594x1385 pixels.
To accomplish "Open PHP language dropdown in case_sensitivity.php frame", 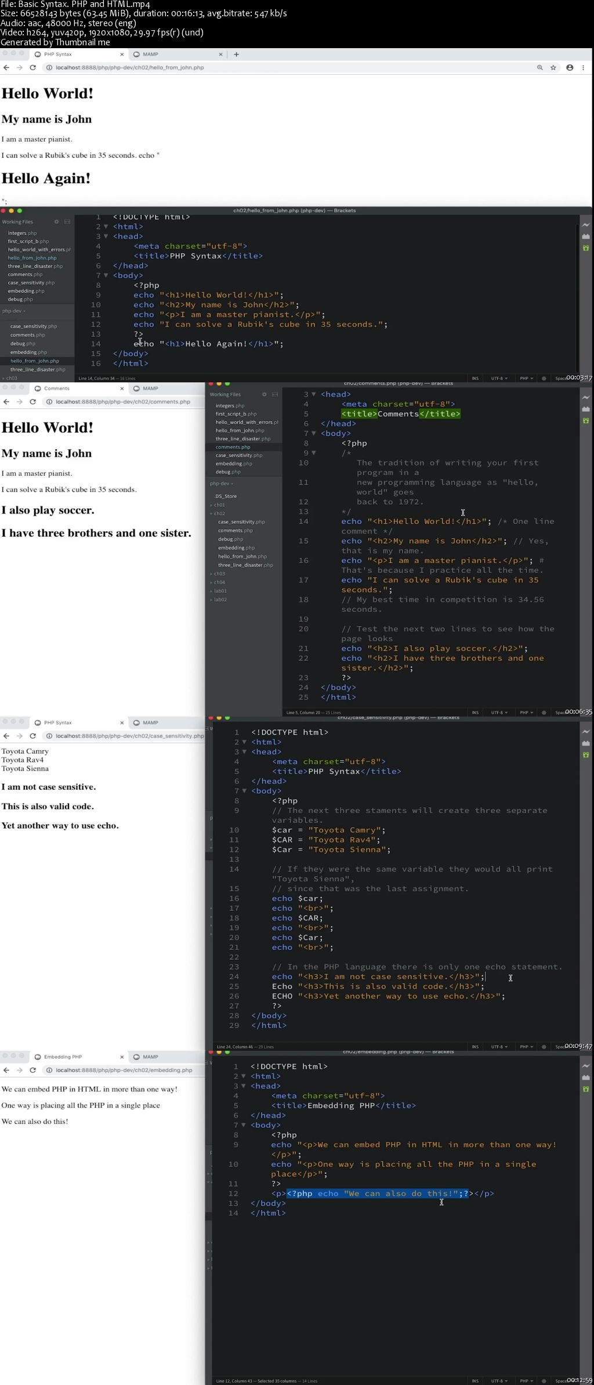I will pos(526,1047).
